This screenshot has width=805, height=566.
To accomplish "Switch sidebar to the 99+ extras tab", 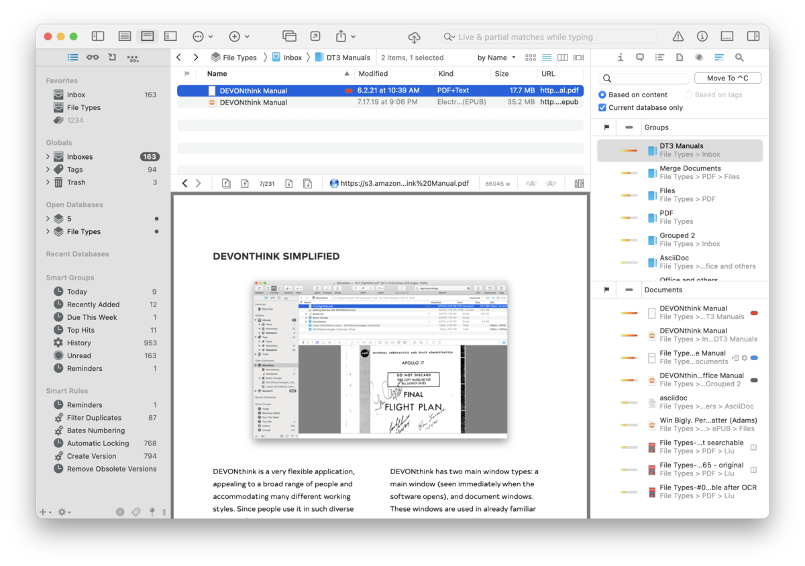I will pos(132,58).
